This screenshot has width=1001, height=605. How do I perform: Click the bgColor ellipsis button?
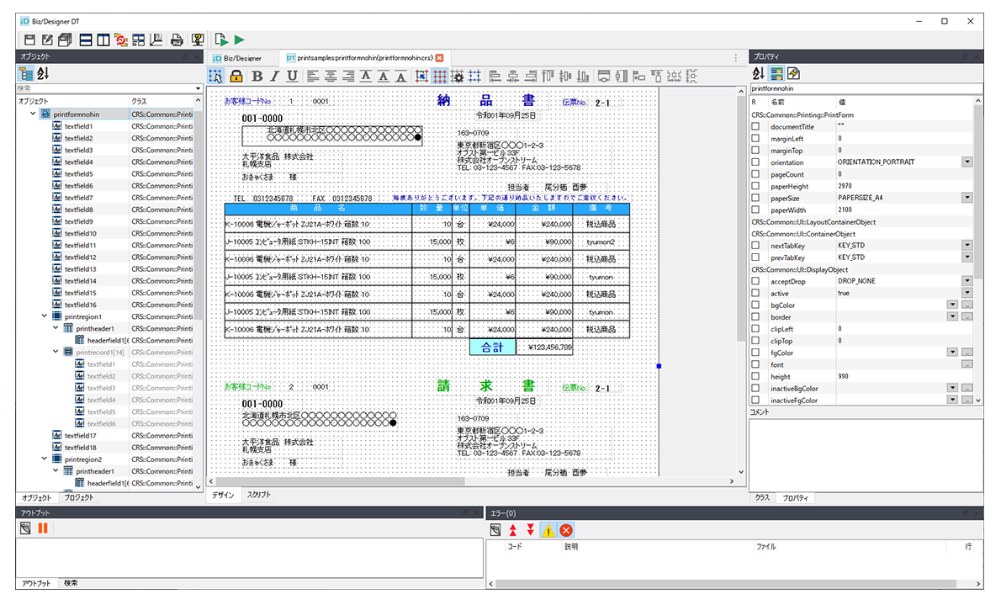(x=967, y=305)
